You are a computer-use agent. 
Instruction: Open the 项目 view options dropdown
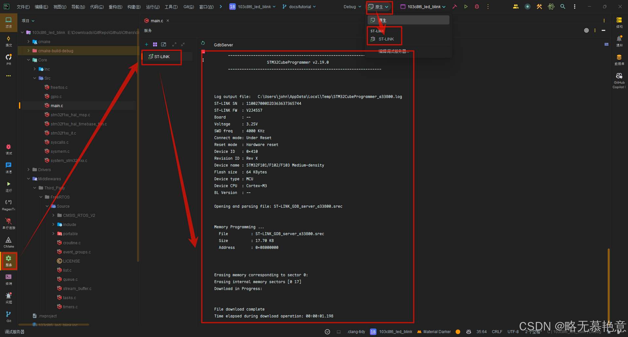point(28,21)
